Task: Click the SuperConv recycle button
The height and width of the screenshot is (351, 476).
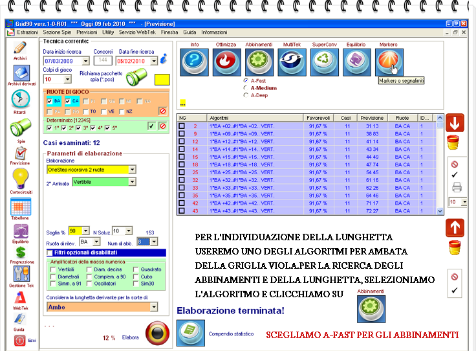Action: (325, 62)
